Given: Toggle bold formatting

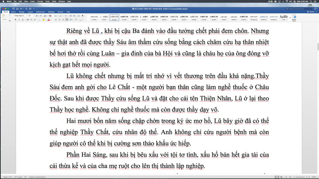Looking at the screenshot, I should click(x=16, y=20).
